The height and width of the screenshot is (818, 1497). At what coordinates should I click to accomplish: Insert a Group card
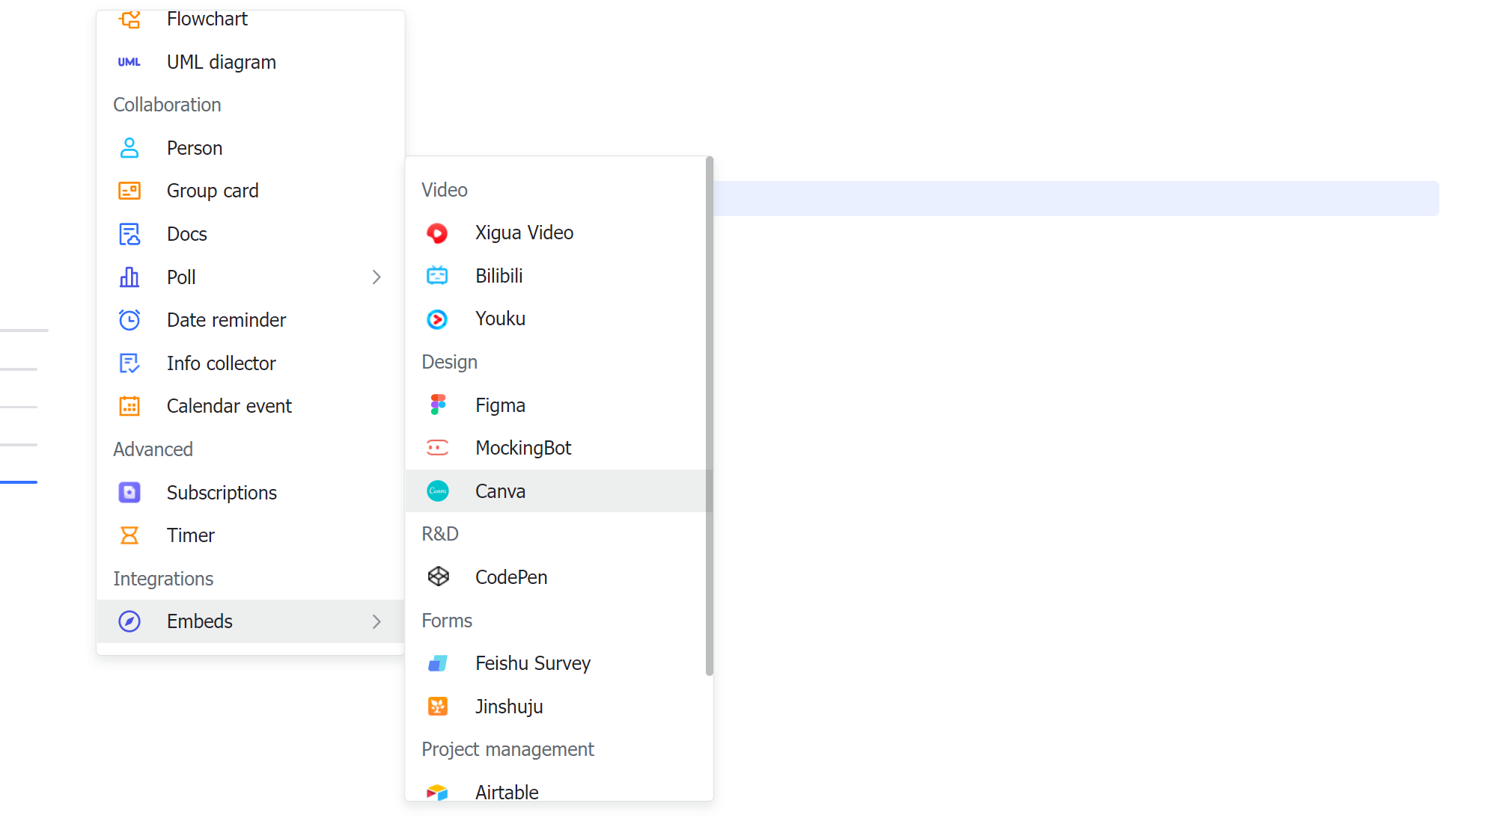[x=213, y=190]
